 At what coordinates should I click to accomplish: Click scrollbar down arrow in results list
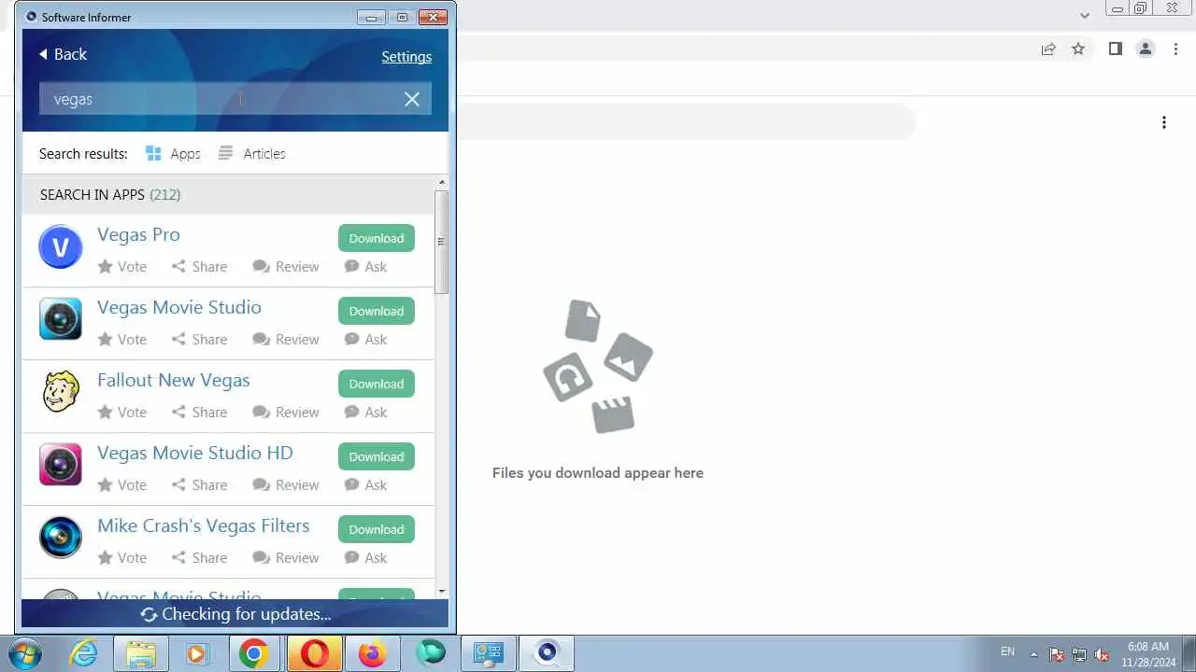442,592
